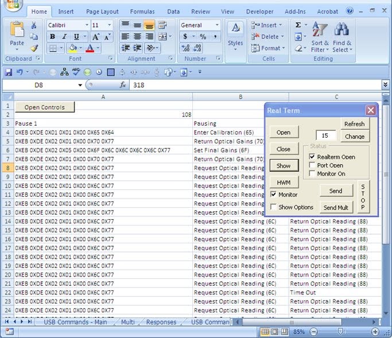
Task: Uncheck the Monitor checkbox below HWM
Action: pos(274,195)
